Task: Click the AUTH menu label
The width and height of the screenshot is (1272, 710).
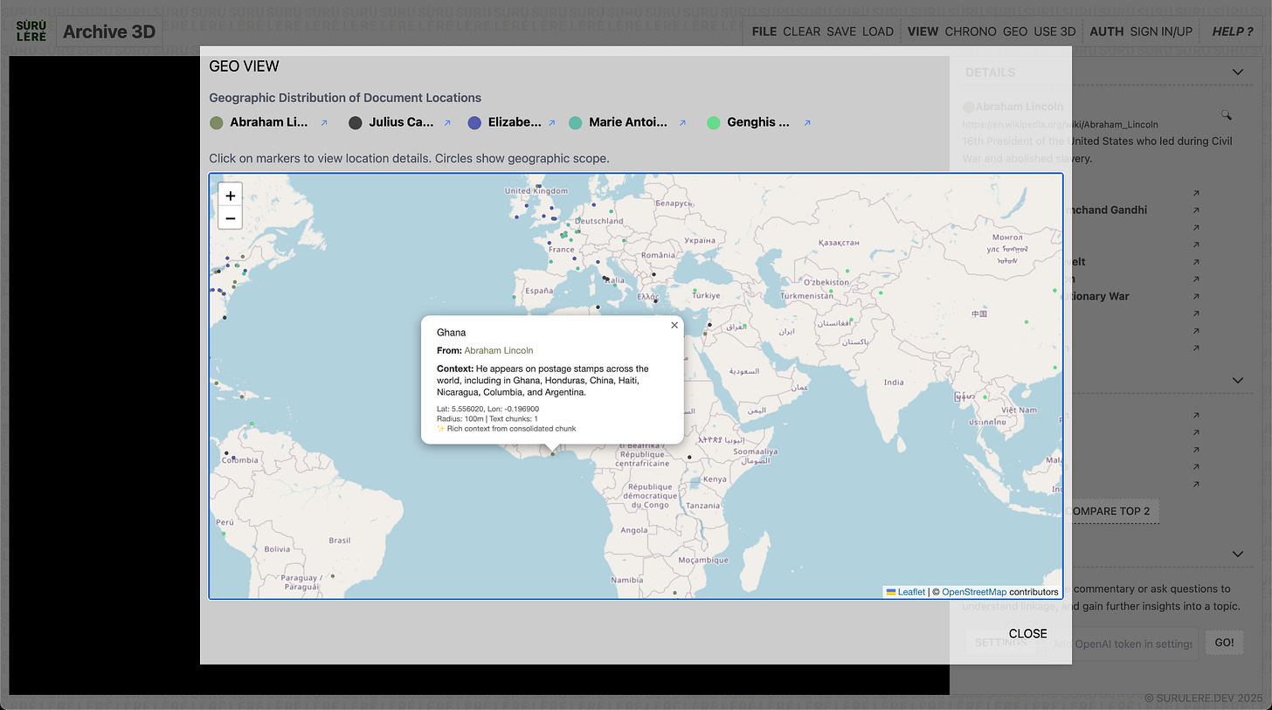Action: point(1107,31)
